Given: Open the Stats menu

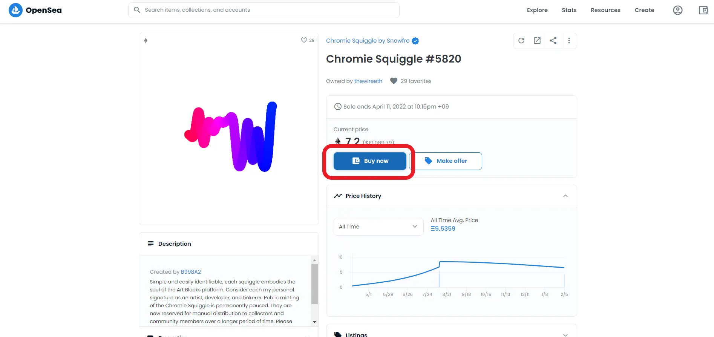Looking at the screenshot, I should click(x=569, y=10).
